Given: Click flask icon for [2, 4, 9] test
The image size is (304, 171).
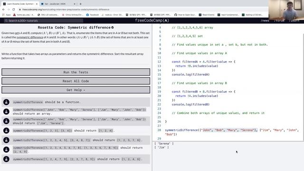Looking at the screenshot, I should [x=6, y=150].
